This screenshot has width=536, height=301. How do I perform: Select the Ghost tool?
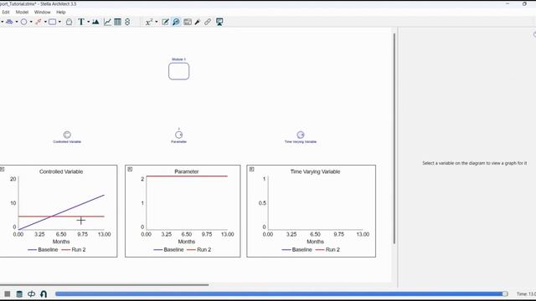[69, 22]
